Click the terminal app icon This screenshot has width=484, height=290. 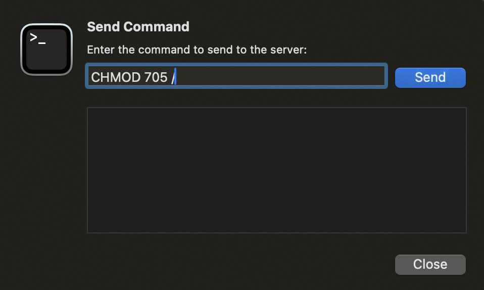(x=46, y=50)
